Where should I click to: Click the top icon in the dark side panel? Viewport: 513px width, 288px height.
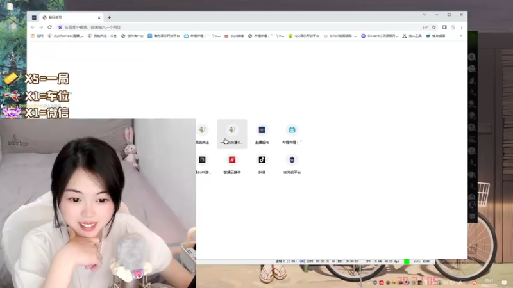pos(472,57)
